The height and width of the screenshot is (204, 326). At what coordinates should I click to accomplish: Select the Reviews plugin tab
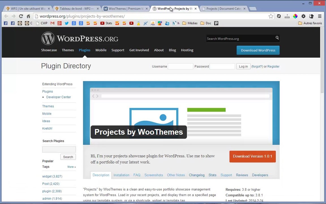point(242,175)
